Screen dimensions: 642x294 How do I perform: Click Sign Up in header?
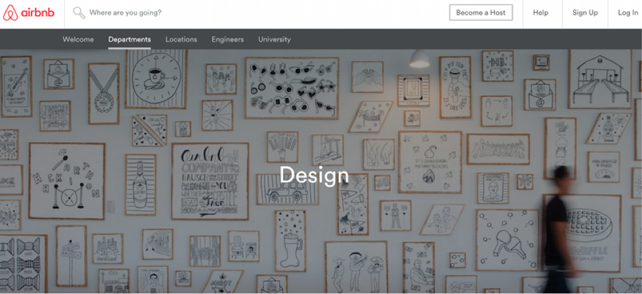[x=585, y=13]
